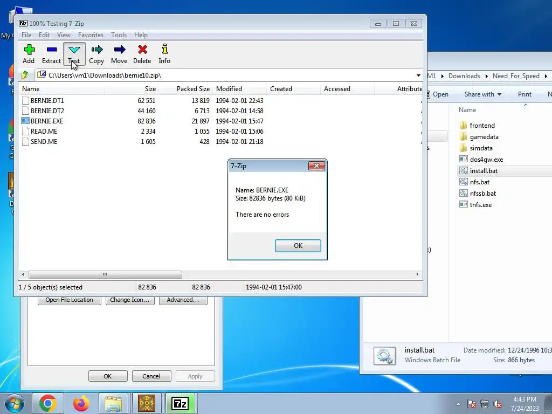
Task: Open Firefox from the taskbar
Action: (81, 403)
